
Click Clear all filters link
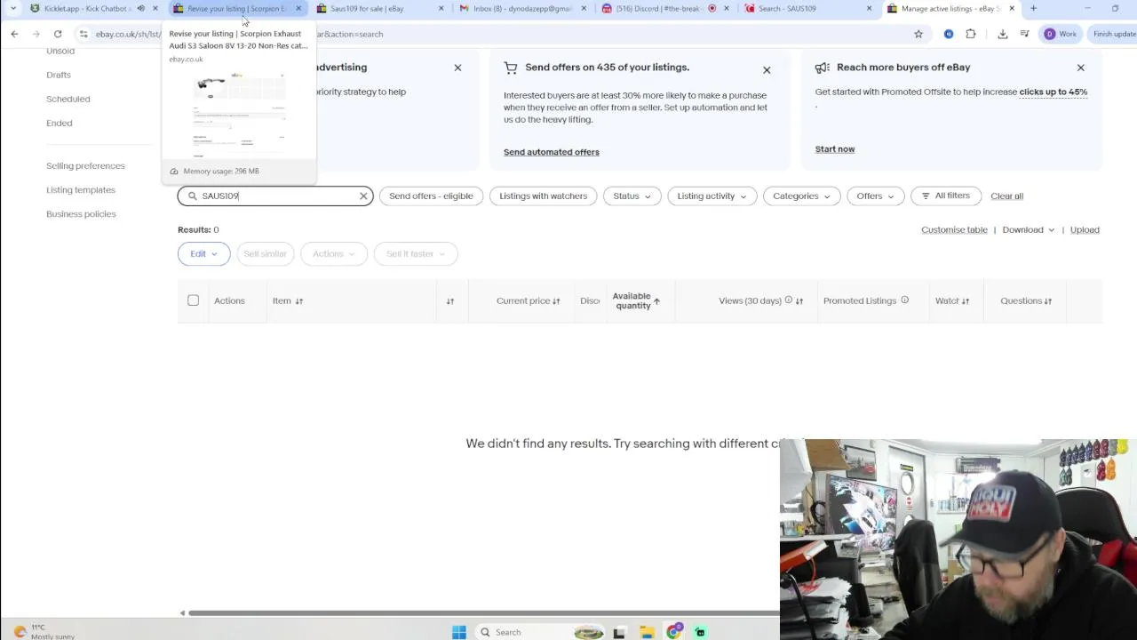point(1006,196)
